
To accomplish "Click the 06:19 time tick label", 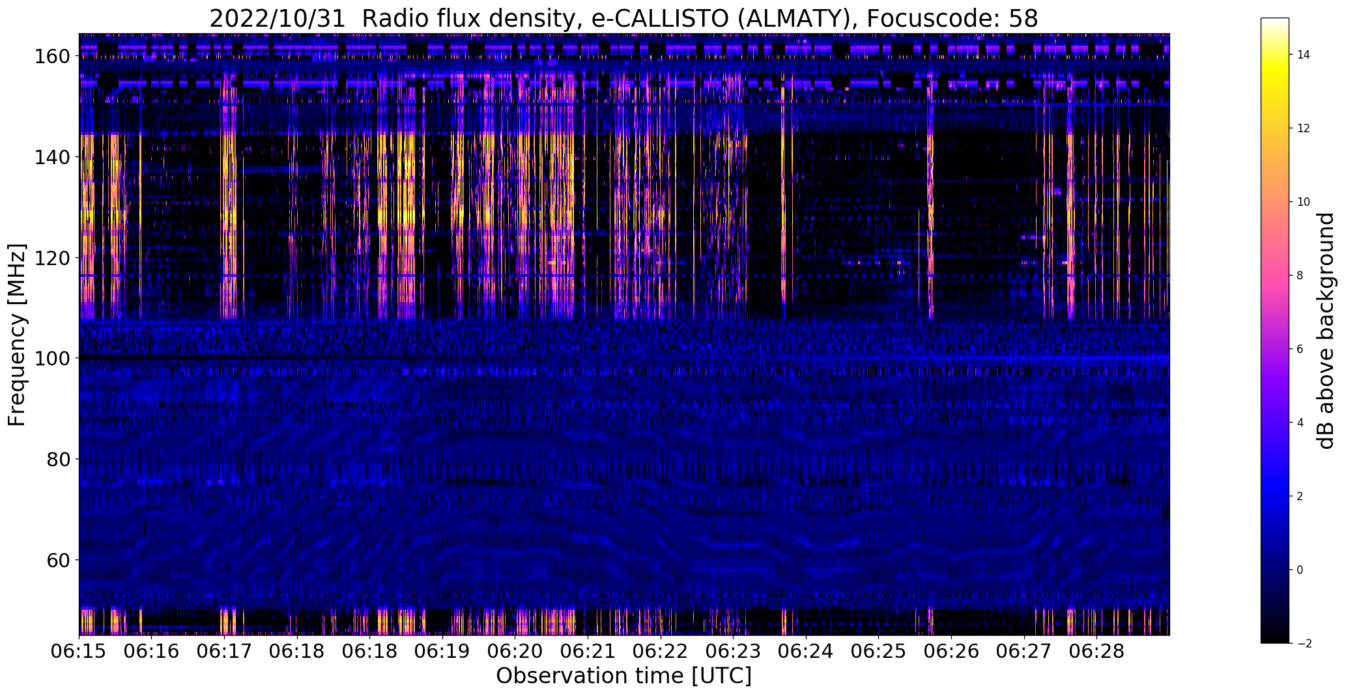I will [442, 652].
